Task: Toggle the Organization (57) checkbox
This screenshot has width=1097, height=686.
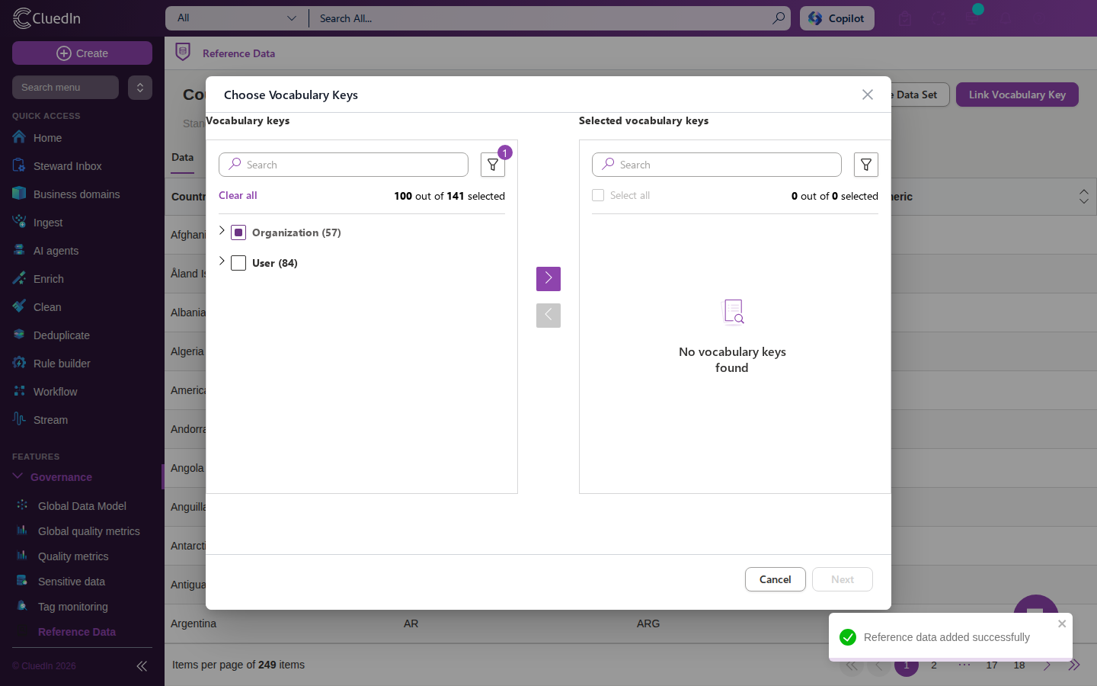Action: pos(238,232)
